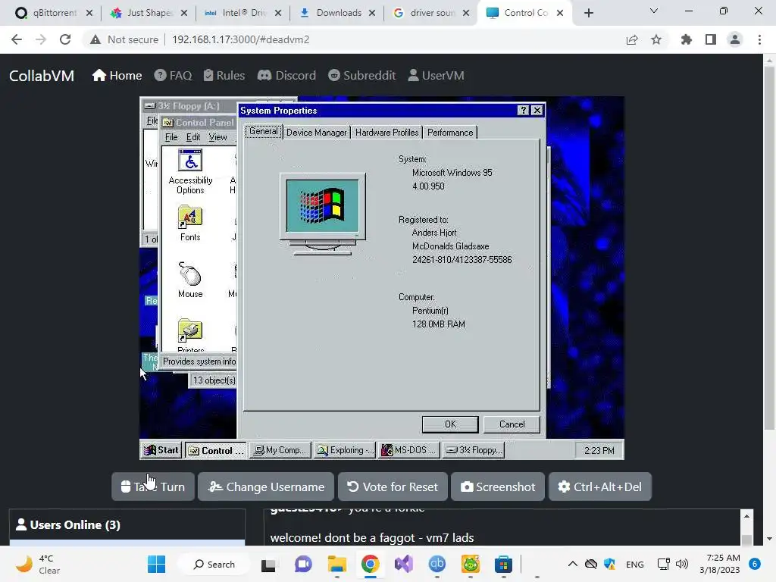The height and width of the screenshot is (582, 776).
Task: Click Vote for Reset button
Action: pyautogui.click(x=393, y=487)
